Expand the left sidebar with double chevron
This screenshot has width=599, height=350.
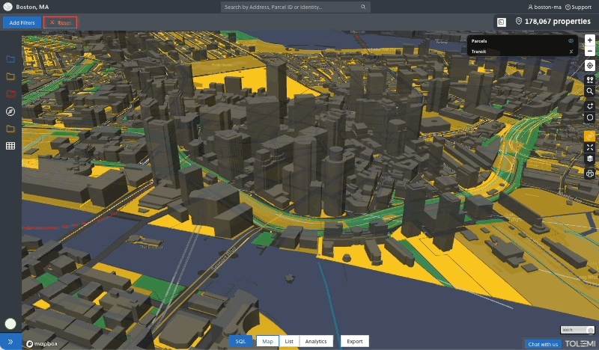click(10, 342)
